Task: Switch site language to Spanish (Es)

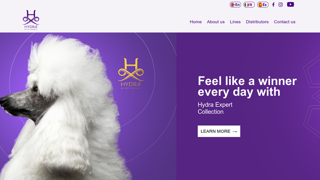Action: [x=263, y=4]
